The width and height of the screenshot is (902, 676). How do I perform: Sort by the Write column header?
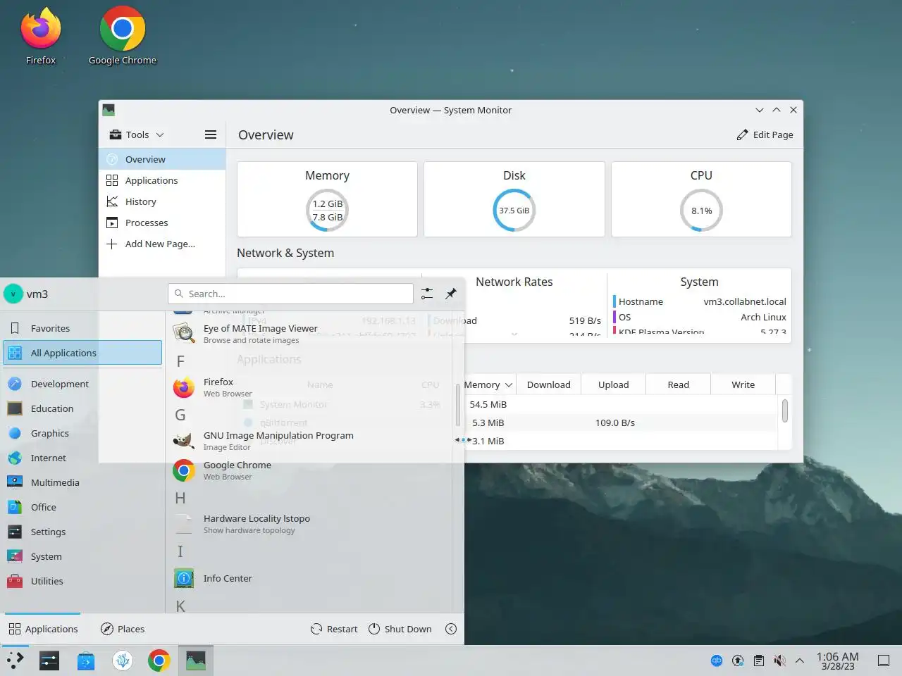tap(743, 384)
